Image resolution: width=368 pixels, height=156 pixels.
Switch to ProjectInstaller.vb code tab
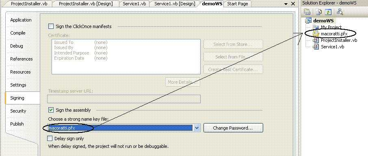tap(29, 4)
